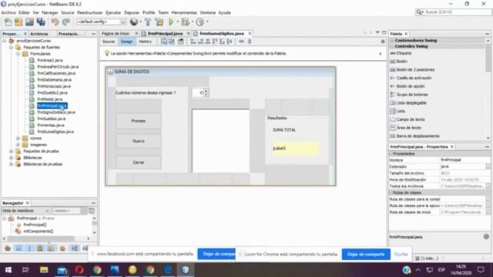
Task: Click the sort icon beside the Navegador filter field
Action: tap(92, 211)
